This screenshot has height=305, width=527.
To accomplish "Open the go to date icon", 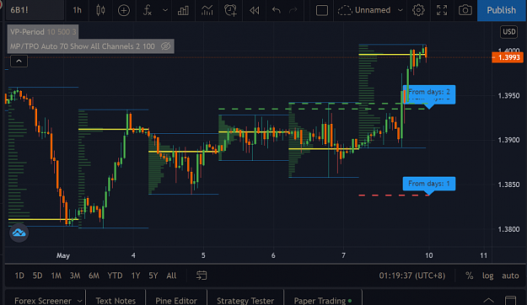I will click(202, 276).
